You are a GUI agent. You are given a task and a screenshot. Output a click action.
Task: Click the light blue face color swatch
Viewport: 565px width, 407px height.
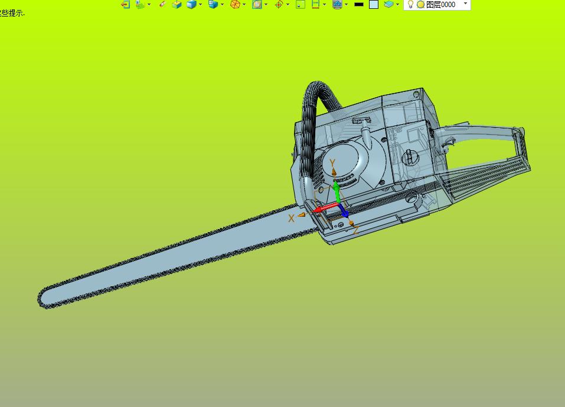click(x=374, y=4)
